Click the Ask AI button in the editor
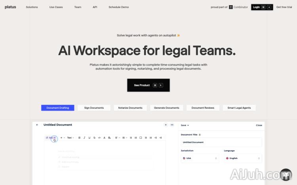The width and height of the screenshot is (297, 185). [51, 138]
